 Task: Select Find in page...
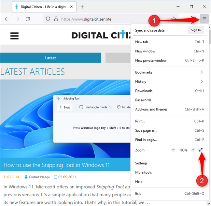(170, 140)
